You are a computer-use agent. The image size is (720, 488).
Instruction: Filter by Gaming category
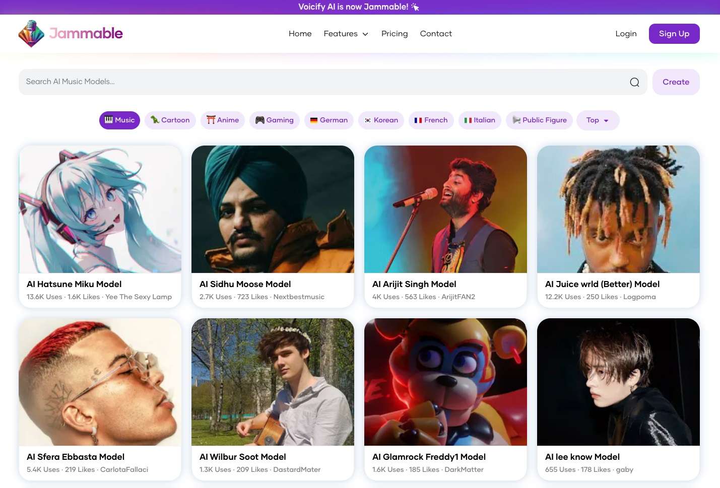pyautogui.click(x=275, y=120)
